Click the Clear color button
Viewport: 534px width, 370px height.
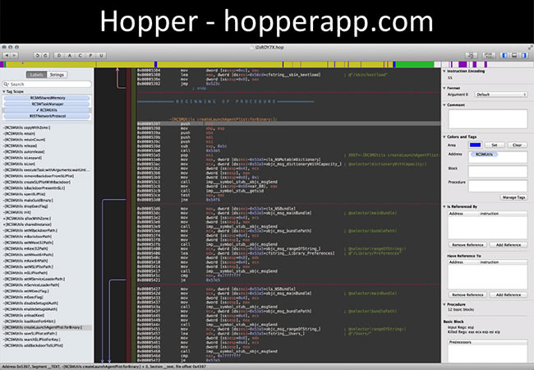(x=518, y=146)
